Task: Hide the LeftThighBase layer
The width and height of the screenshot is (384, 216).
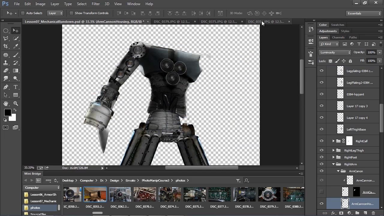Action: pyautogui.click(x=322, y=129)
